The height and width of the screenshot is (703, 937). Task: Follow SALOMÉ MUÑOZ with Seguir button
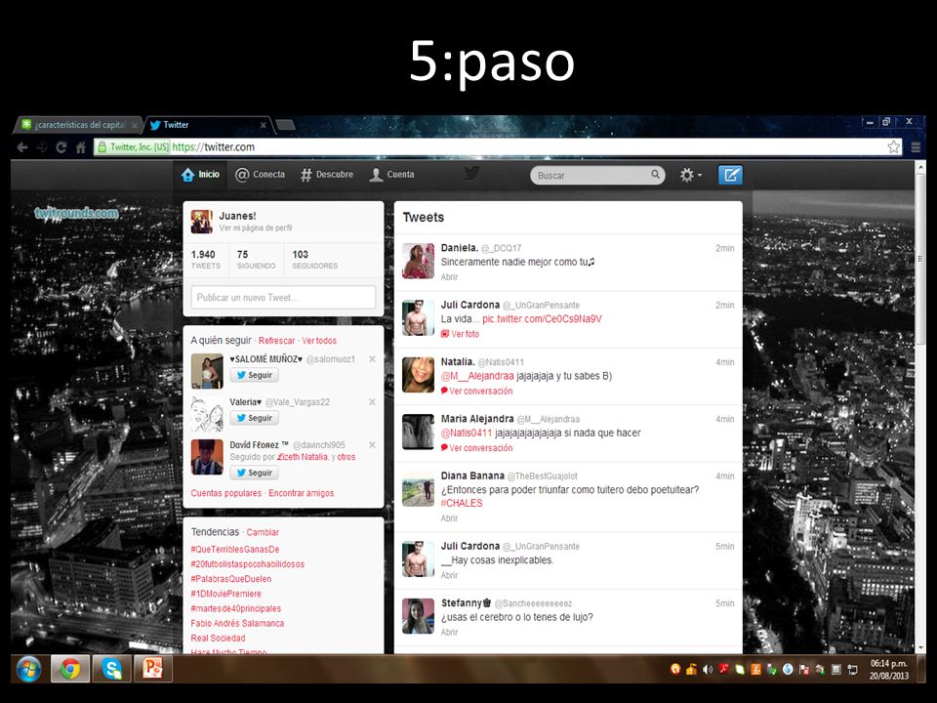255,375
